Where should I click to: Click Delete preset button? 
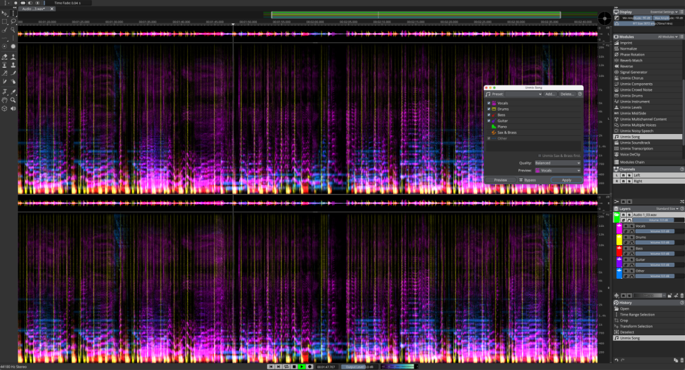[x=567, y=94]
